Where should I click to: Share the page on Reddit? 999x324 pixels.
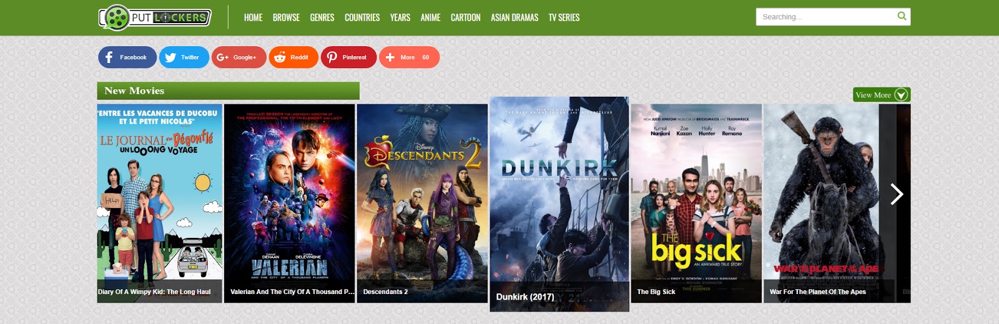(x=293, y=57)
